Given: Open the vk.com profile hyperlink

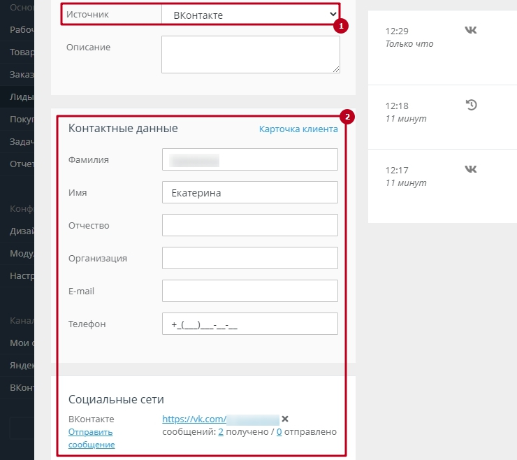Looking at the screenshot, I should coord(194,419).
